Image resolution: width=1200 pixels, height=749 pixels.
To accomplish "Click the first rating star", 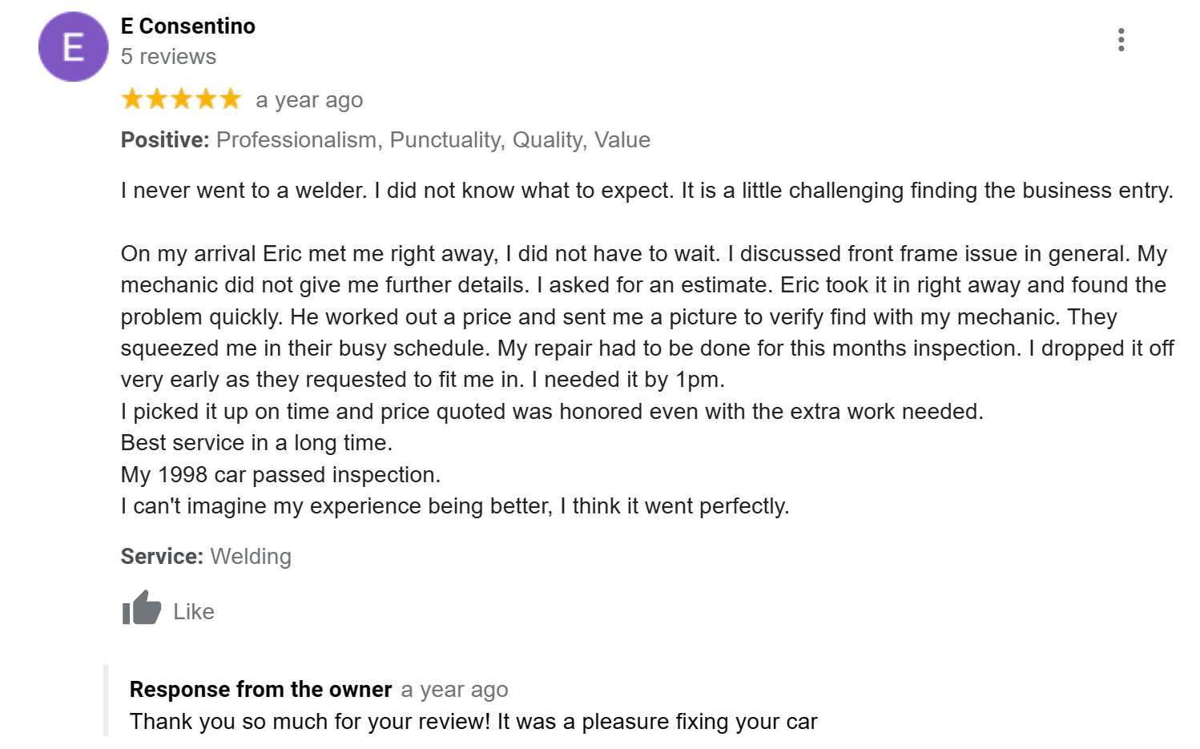I will coord(132,99).
